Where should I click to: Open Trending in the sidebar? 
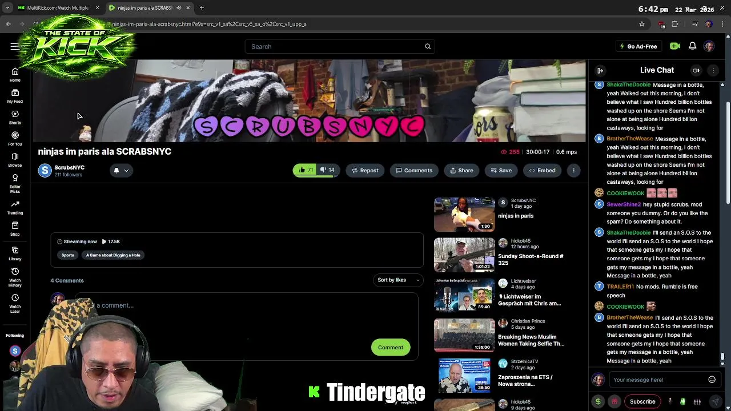tap(15, 208)
